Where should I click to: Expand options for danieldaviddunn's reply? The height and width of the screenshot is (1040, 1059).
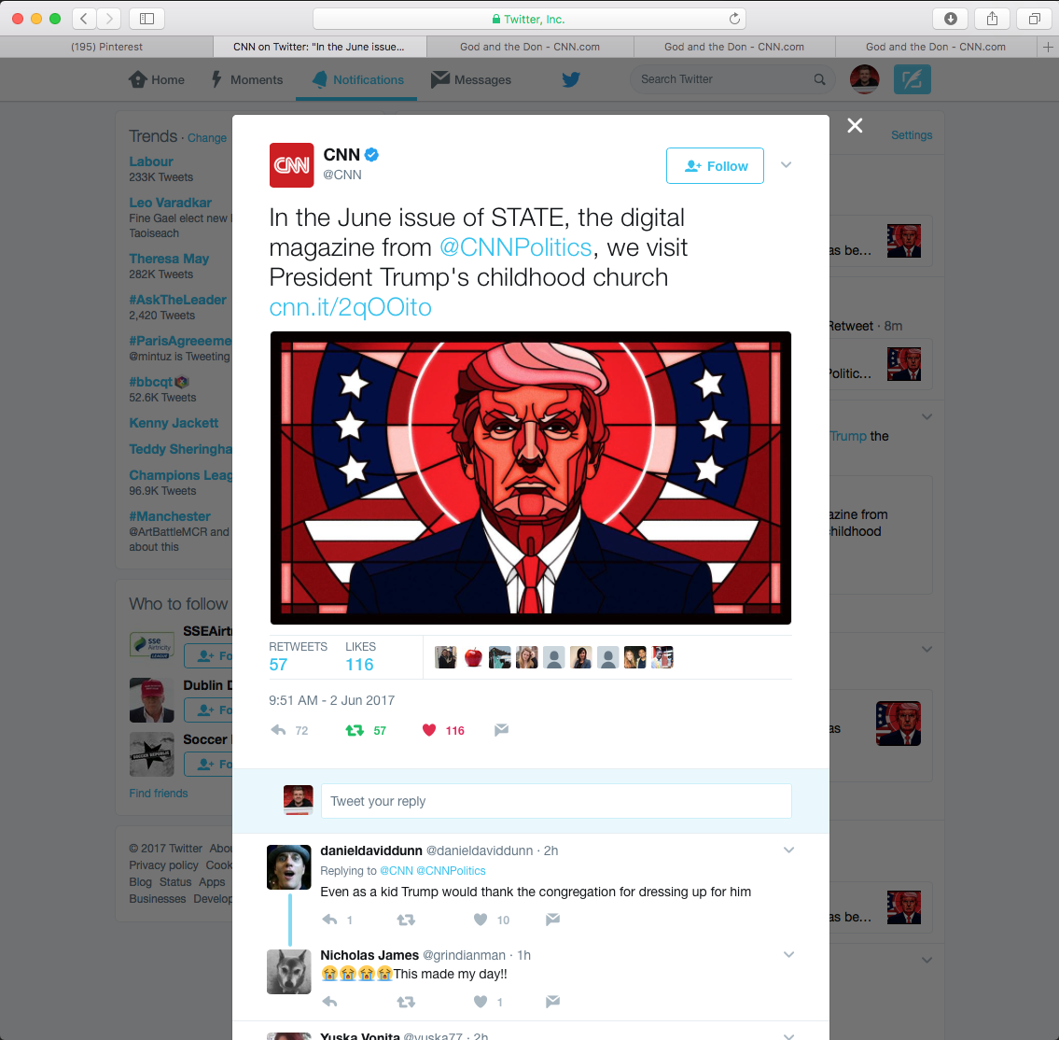788,850
